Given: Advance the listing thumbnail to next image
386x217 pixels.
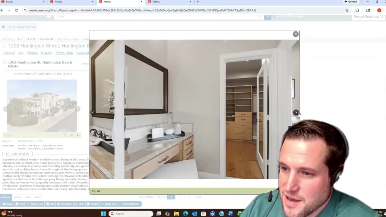Looking at the screenshot, I should click(78, 109).
